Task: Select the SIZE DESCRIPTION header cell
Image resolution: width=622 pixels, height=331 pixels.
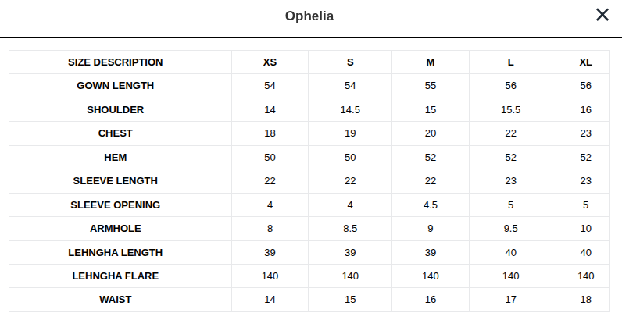Action: 116,62
